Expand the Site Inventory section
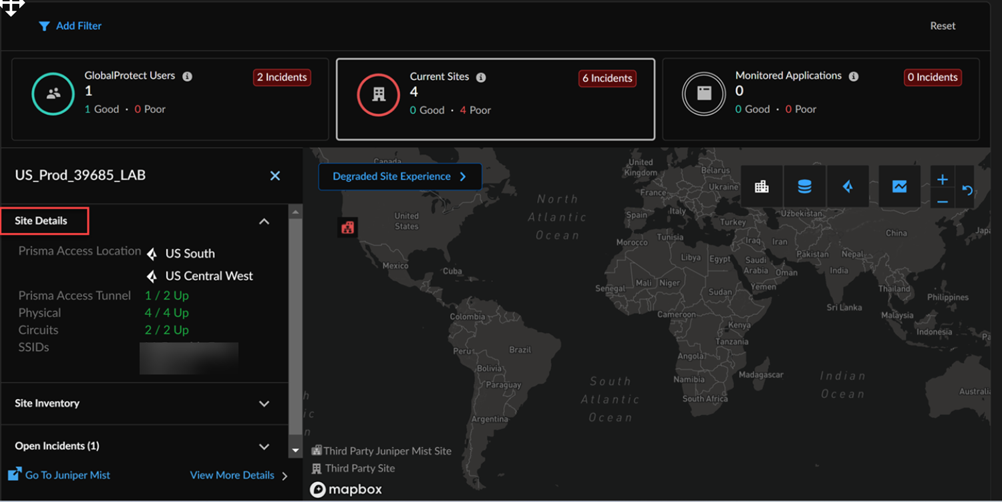 [264, 404]
